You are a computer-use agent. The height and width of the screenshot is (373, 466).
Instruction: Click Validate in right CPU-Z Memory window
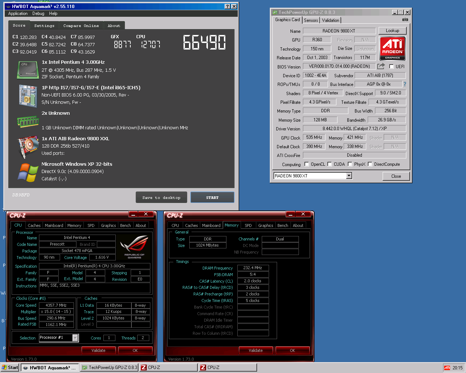[x=256, y=350]
